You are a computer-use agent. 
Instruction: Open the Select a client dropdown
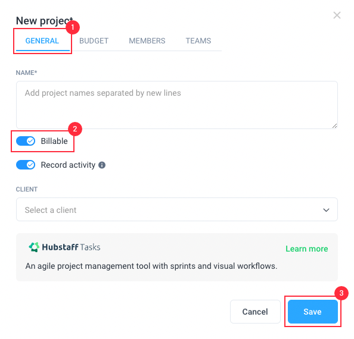pyautogui.click(x=177, y=209)
